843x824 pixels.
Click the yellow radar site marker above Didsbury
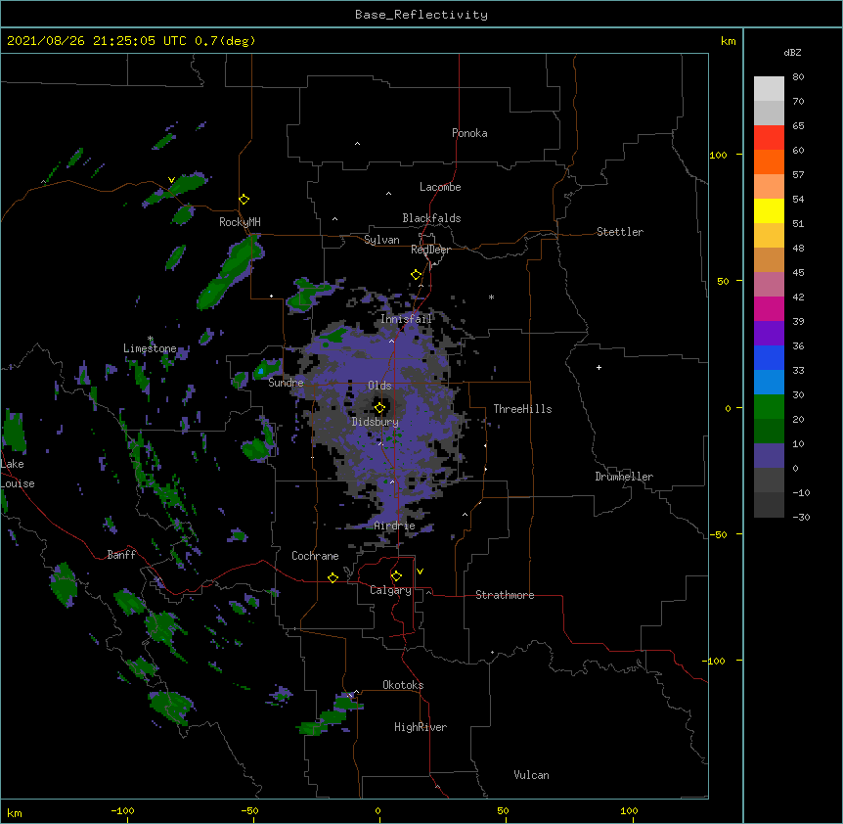point(379,407)
